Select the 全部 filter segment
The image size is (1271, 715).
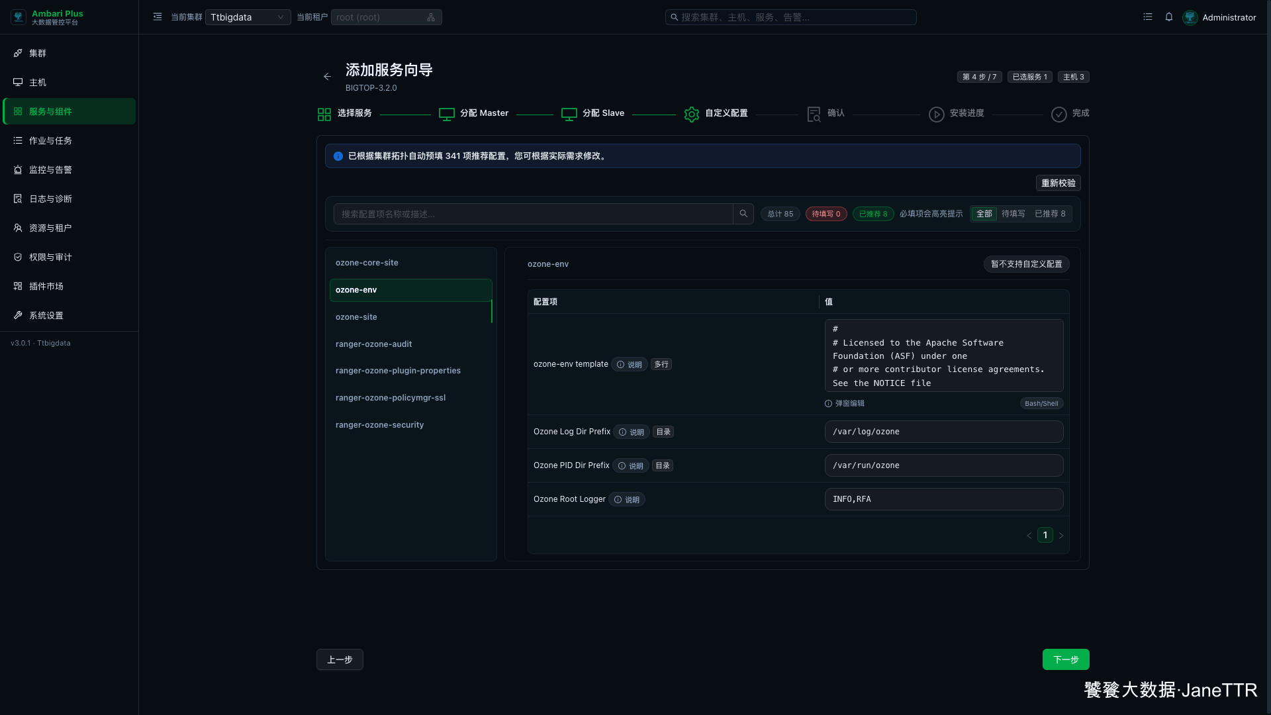[x=984, y=214]
